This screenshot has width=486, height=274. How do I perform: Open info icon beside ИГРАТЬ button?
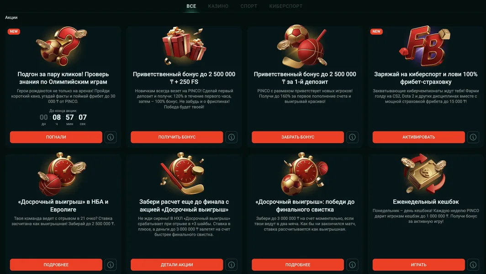[x=473, y=265]
